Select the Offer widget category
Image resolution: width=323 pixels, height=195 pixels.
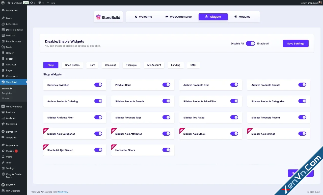(193, 65)
